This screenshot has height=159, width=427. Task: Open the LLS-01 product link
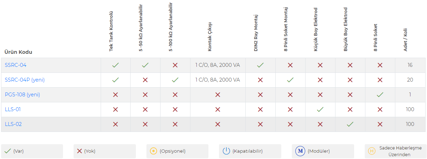(13, 109)
